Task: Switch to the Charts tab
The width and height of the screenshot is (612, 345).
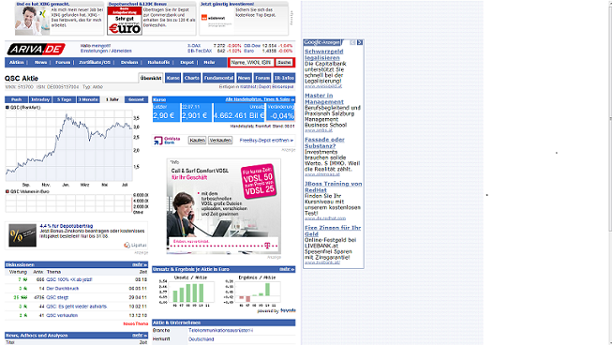Action: (191, 78)
